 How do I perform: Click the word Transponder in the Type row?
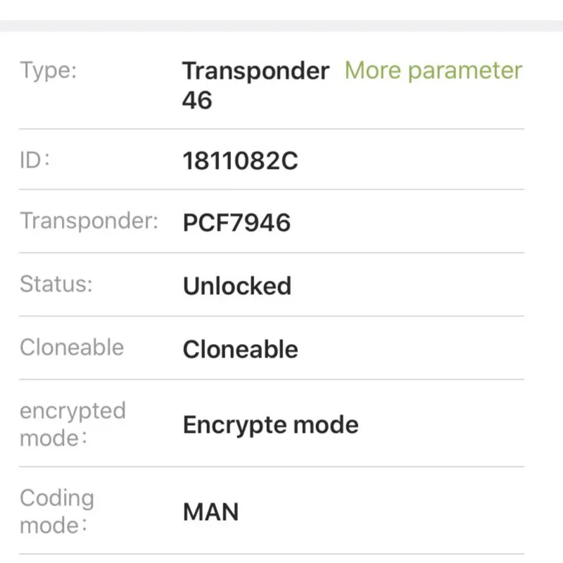pyautogui.click(x=255, y=71)
